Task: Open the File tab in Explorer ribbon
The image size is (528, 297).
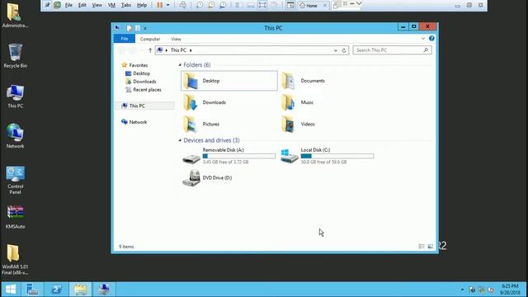Action: [125, 39]
